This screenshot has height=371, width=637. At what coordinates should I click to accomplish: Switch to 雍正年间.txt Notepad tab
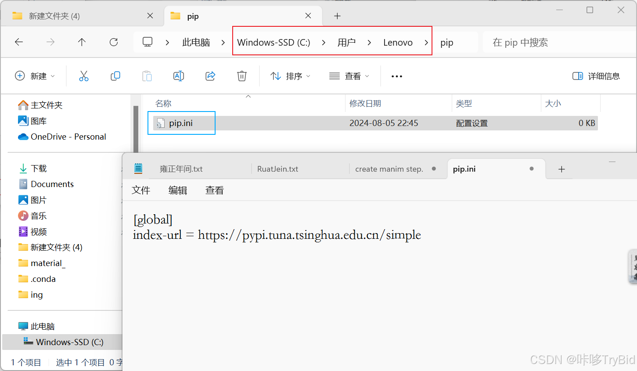(x=181, y=169)
